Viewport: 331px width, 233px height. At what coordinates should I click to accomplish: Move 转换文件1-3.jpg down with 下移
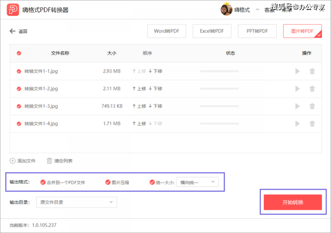click(155, 106)
